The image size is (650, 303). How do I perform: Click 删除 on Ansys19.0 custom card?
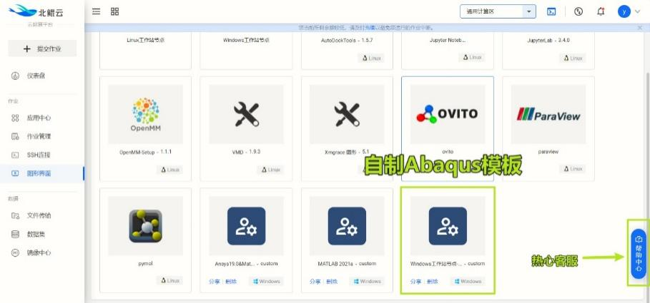[231, 282]
